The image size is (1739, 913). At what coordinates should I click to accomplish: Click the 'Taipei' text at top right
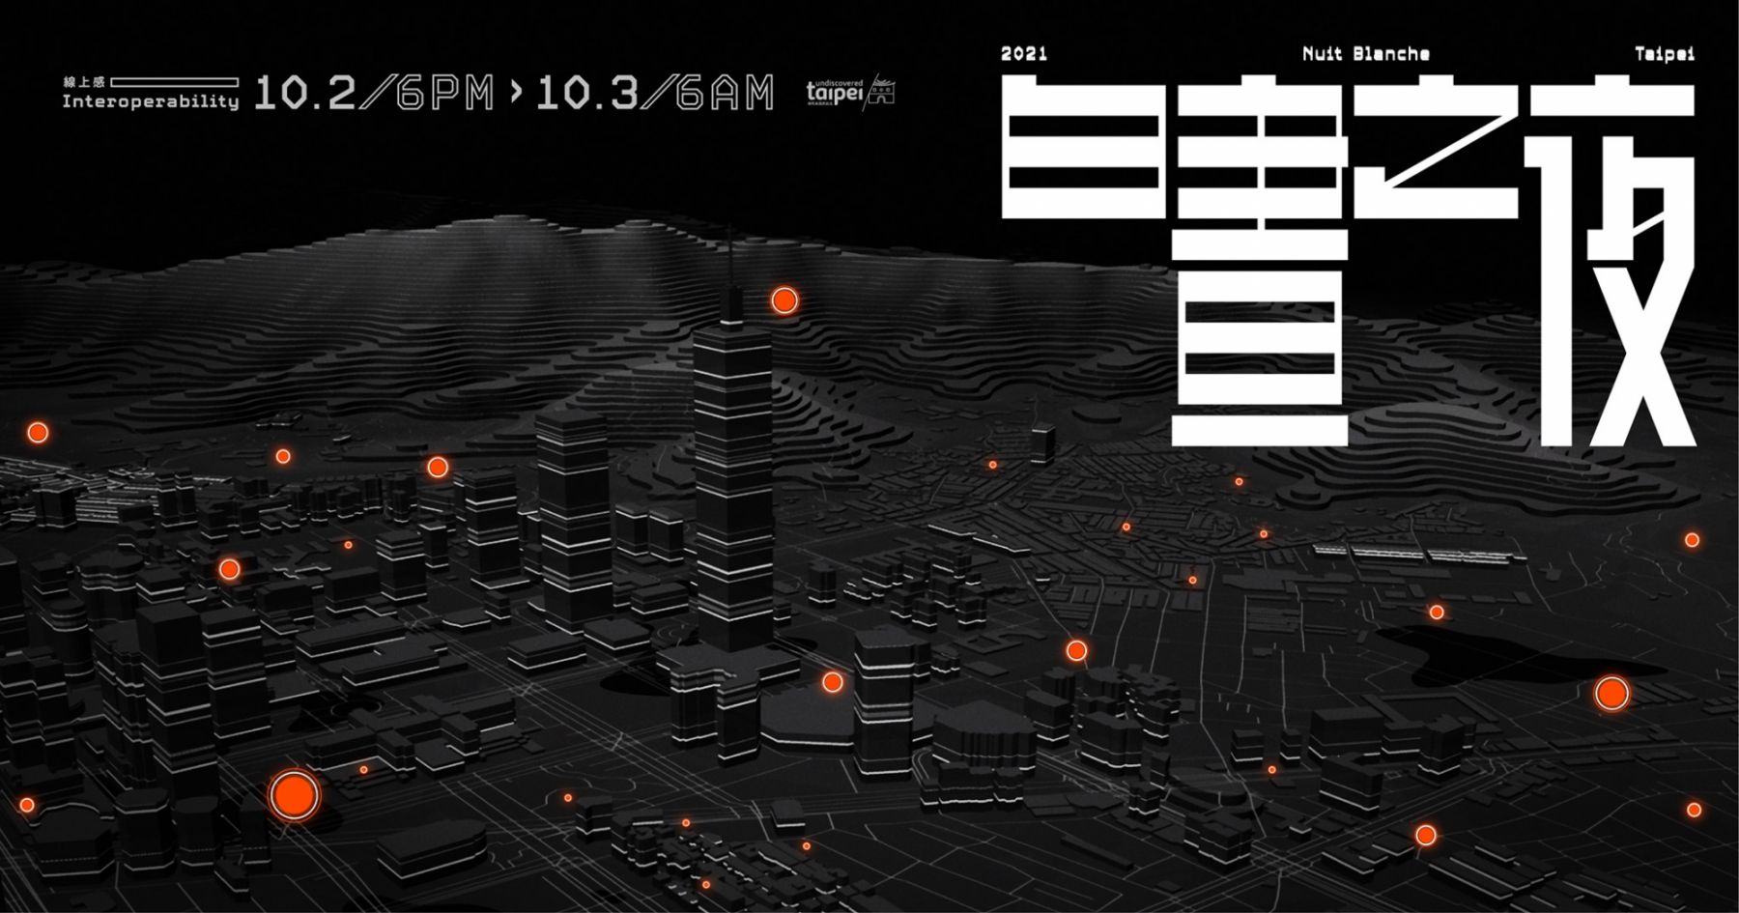tap(1665, 54)
